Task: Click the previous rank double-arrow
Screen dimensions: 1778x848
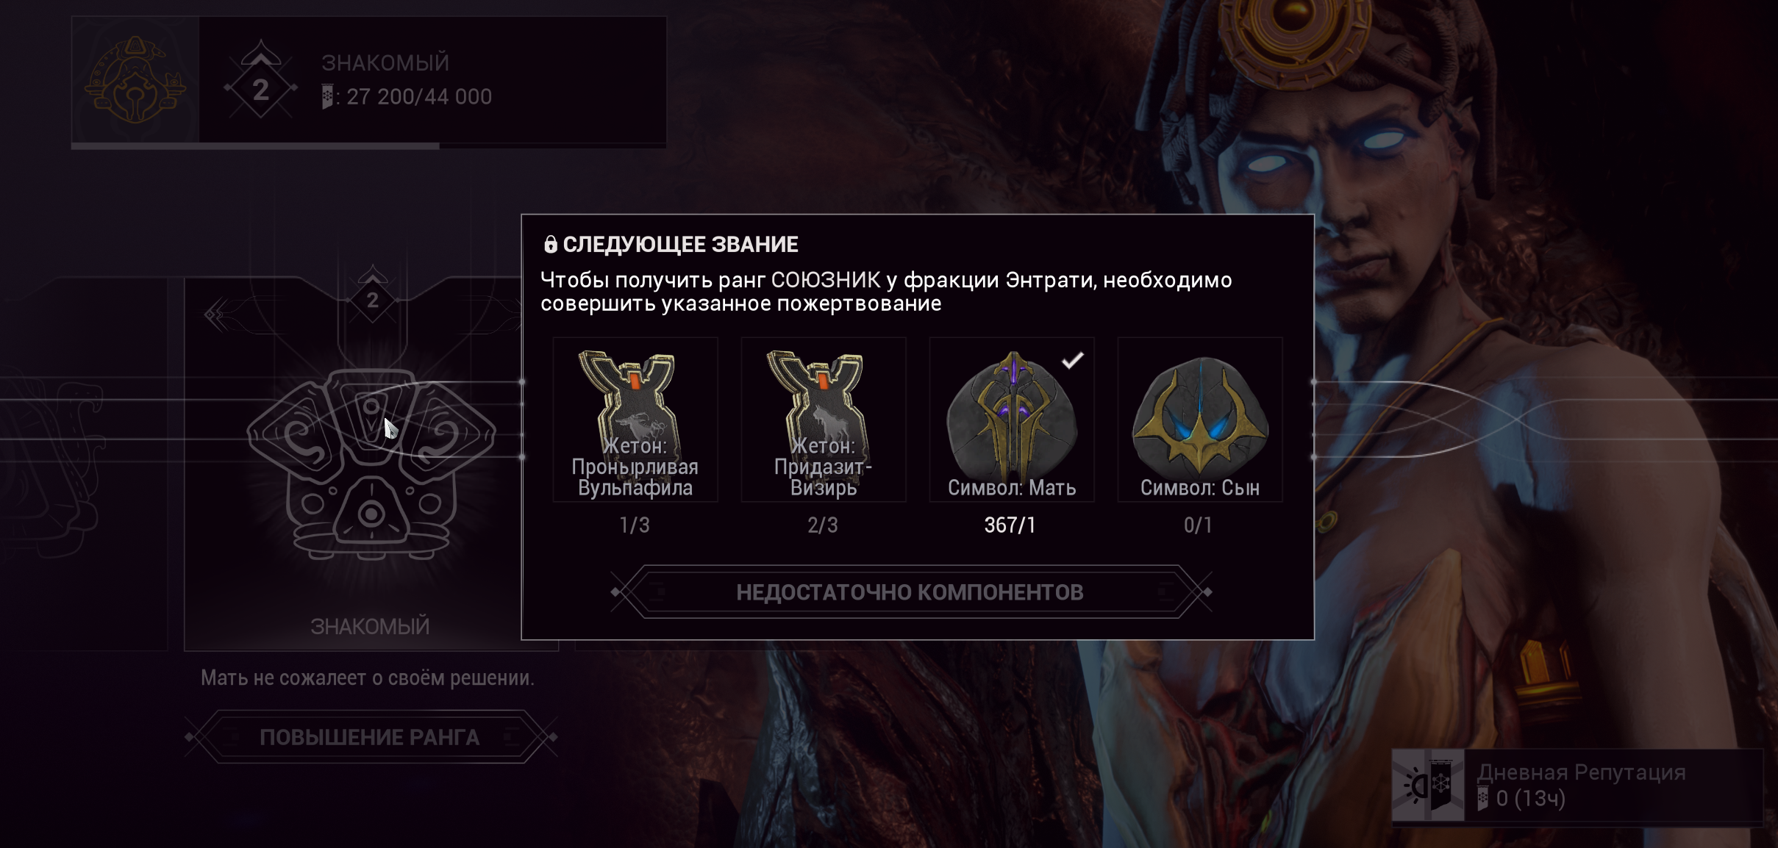Action: (214, 315)
